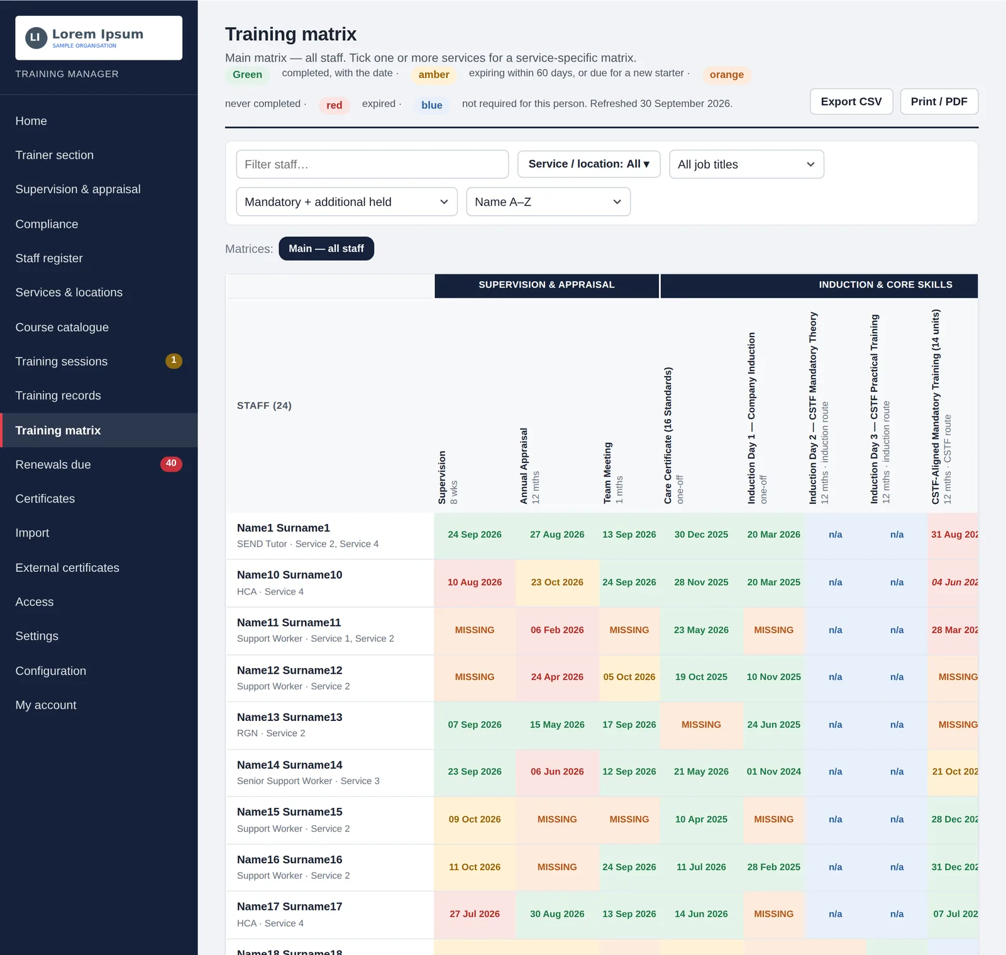Open the All job titles dropdown
The width and height of the screenshot is (1006, 955).
pyautogui.click(x=746, y=164)
